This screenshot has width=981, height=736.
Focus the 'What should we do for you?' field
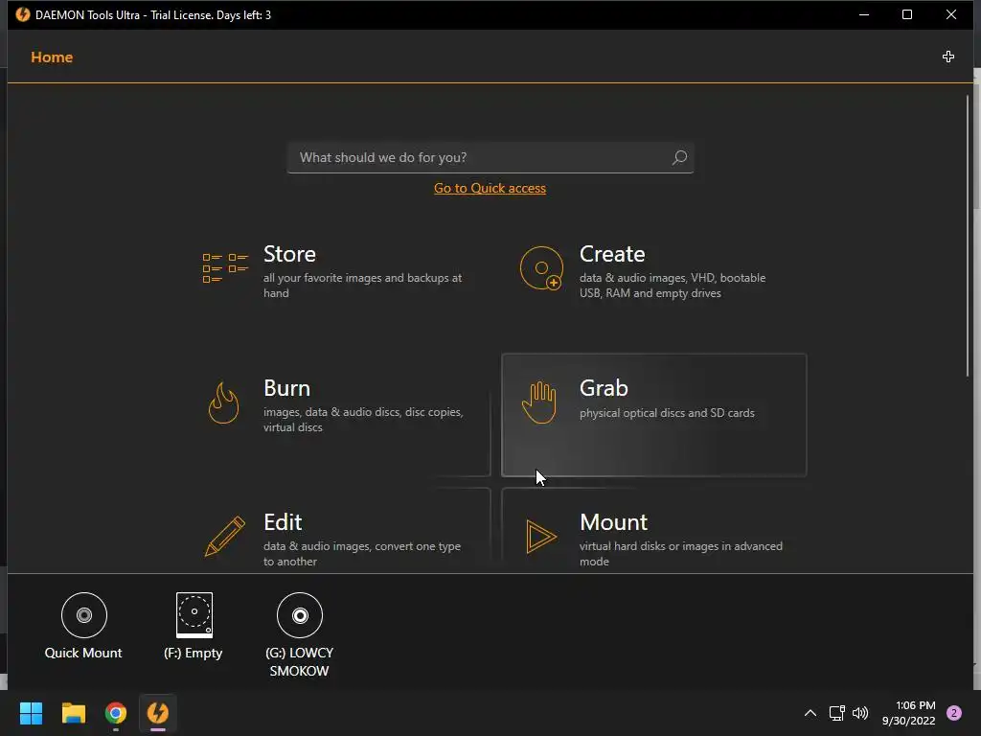pos(490,157)
